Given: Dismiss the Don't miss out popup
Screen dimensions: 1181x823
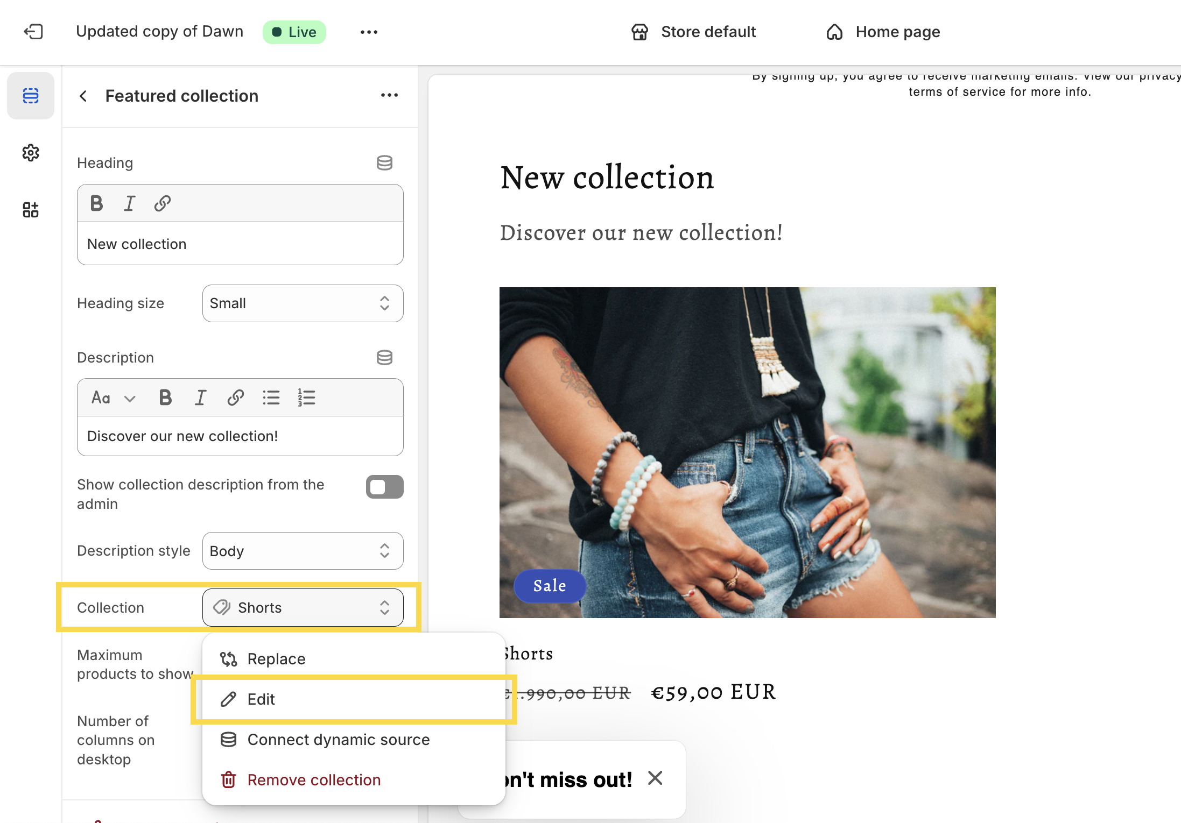Looking at the screenshot, I should click(655, 778).
